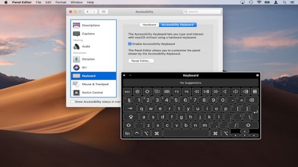Tap the play/pause media key
Image resolution: width=298 pixels, height=167 pixels.
tap(206, 92)
